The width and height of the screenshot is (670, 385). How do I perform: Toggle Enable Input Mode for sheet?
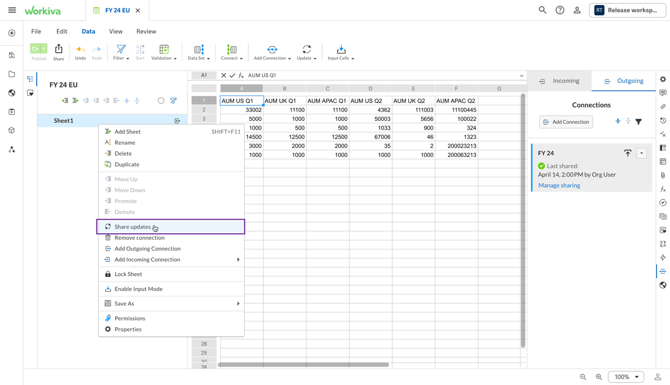click(x=138, y=289)
